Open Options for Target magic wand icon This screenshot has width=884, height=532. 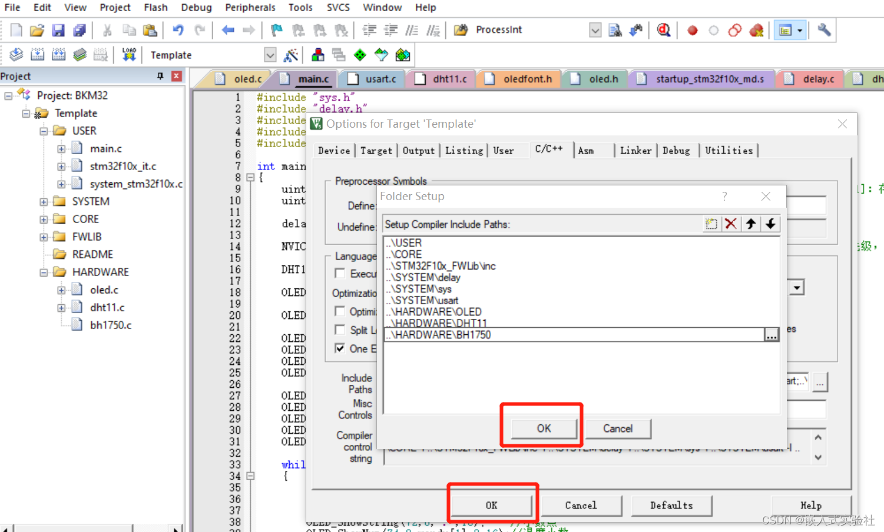291,55
